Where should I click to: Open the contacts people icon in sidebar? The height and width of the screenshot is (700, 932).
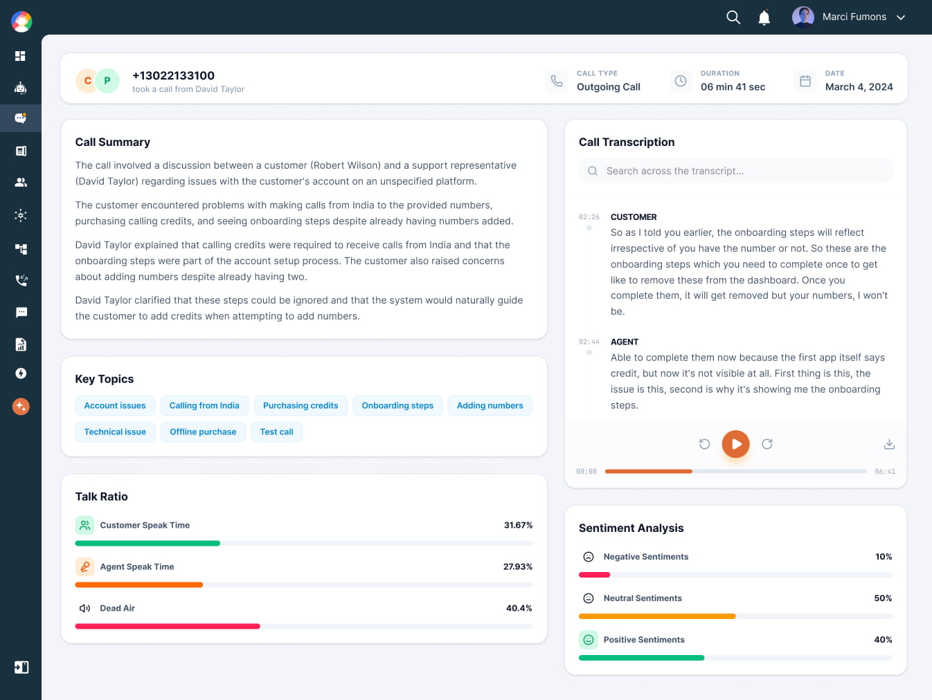pos(21,183)
